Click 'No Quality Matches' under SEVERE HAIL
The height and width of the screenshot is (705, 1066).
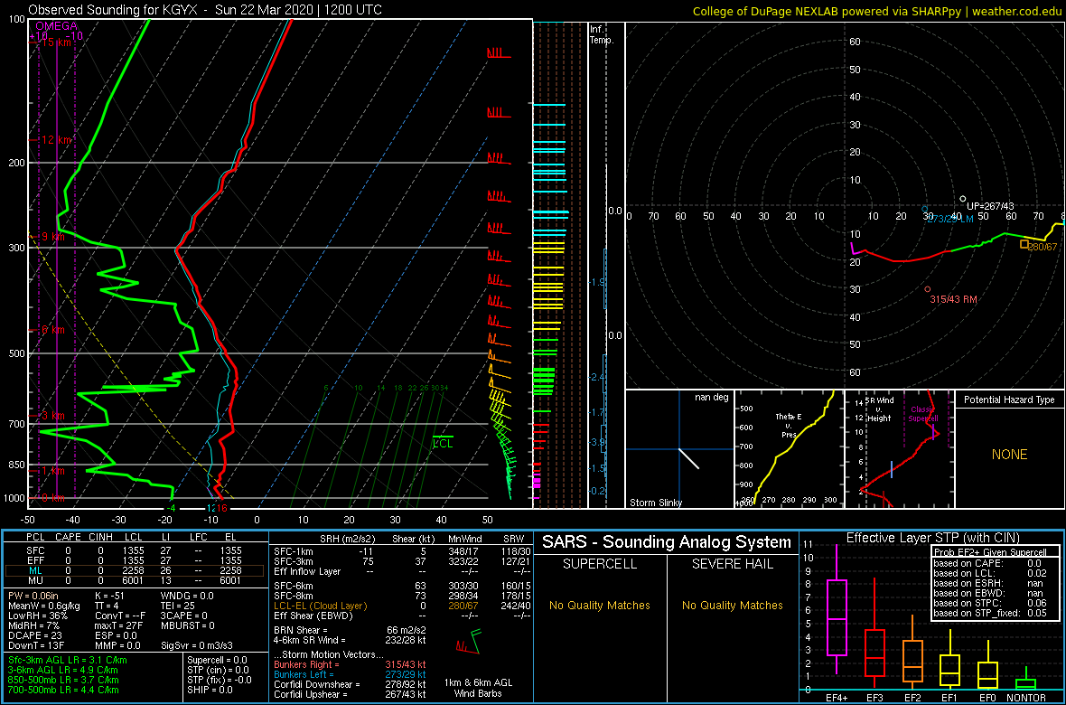click(732, 605)
